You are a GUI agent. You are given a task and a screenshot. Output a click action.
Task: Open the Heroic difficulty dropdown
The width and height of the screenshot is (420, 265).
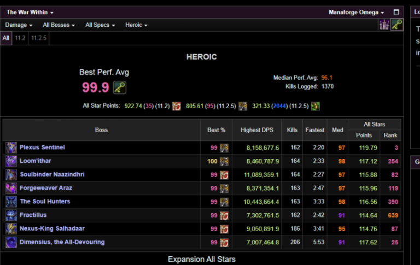click(x=136, y=25)
